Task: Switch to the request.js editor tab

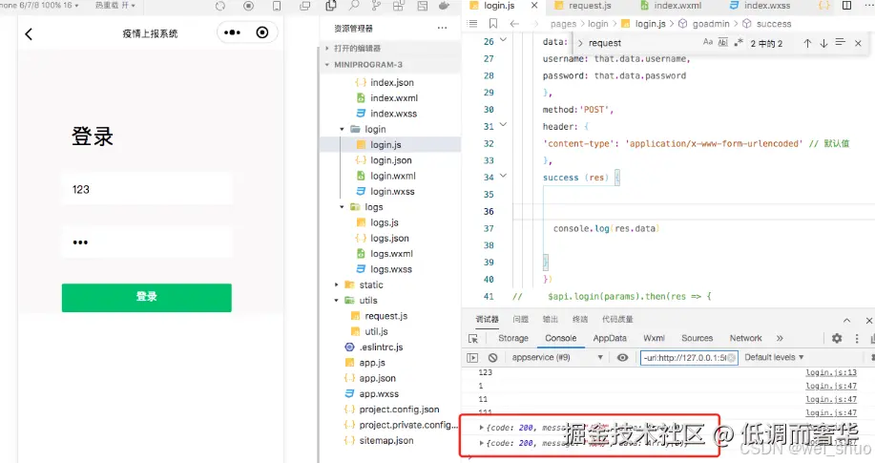Action: [x=590, y=6]
